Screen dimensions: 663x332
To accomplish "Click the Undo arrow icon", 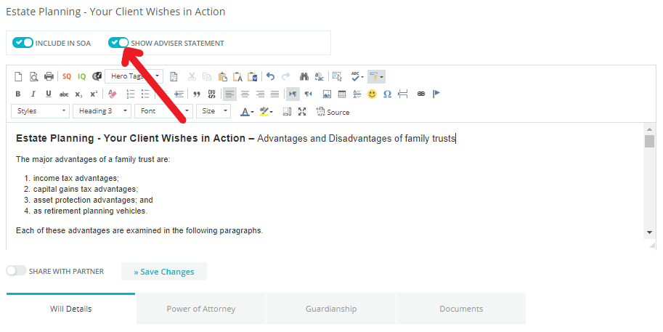I will pyautogui.click(x=271, y=76).
